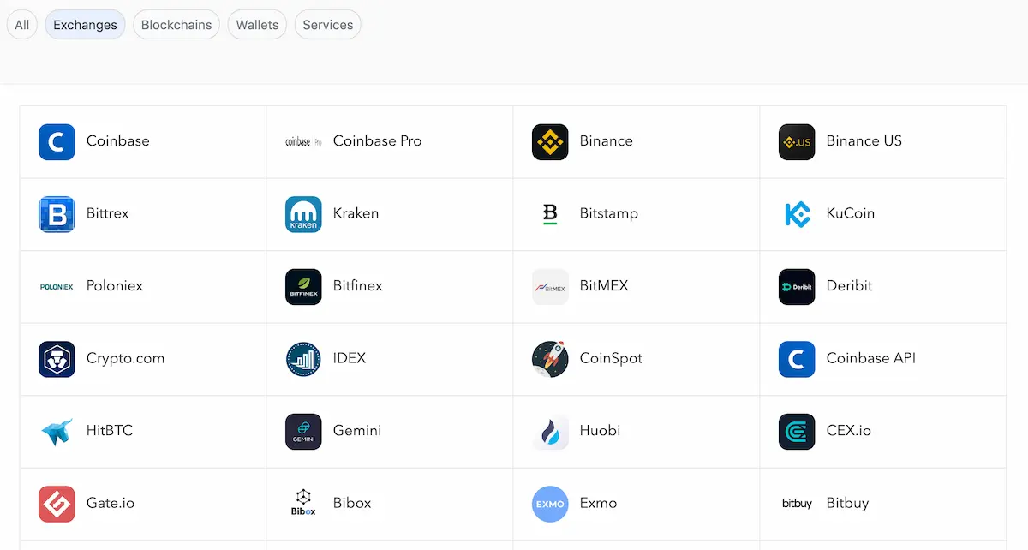Screen dimensions: 1028x550
Task: Click the Bitfinex leaf logo icon
Action: pos(303,287)
